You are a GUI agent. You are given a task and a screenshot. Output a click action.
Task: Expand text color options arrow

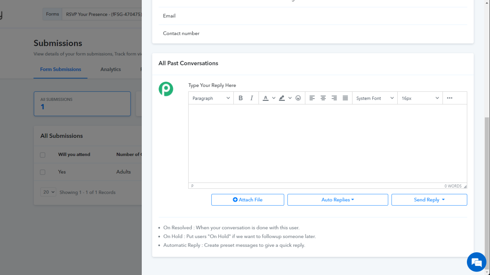274,98
